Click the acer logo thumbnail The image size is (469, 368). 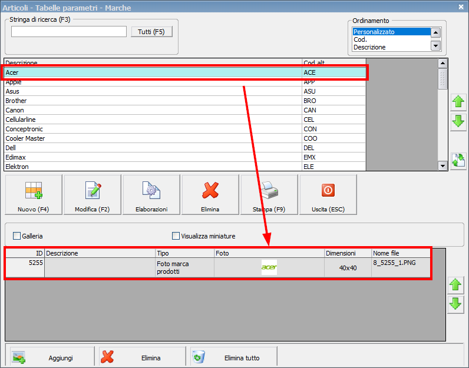click(269, 267)
